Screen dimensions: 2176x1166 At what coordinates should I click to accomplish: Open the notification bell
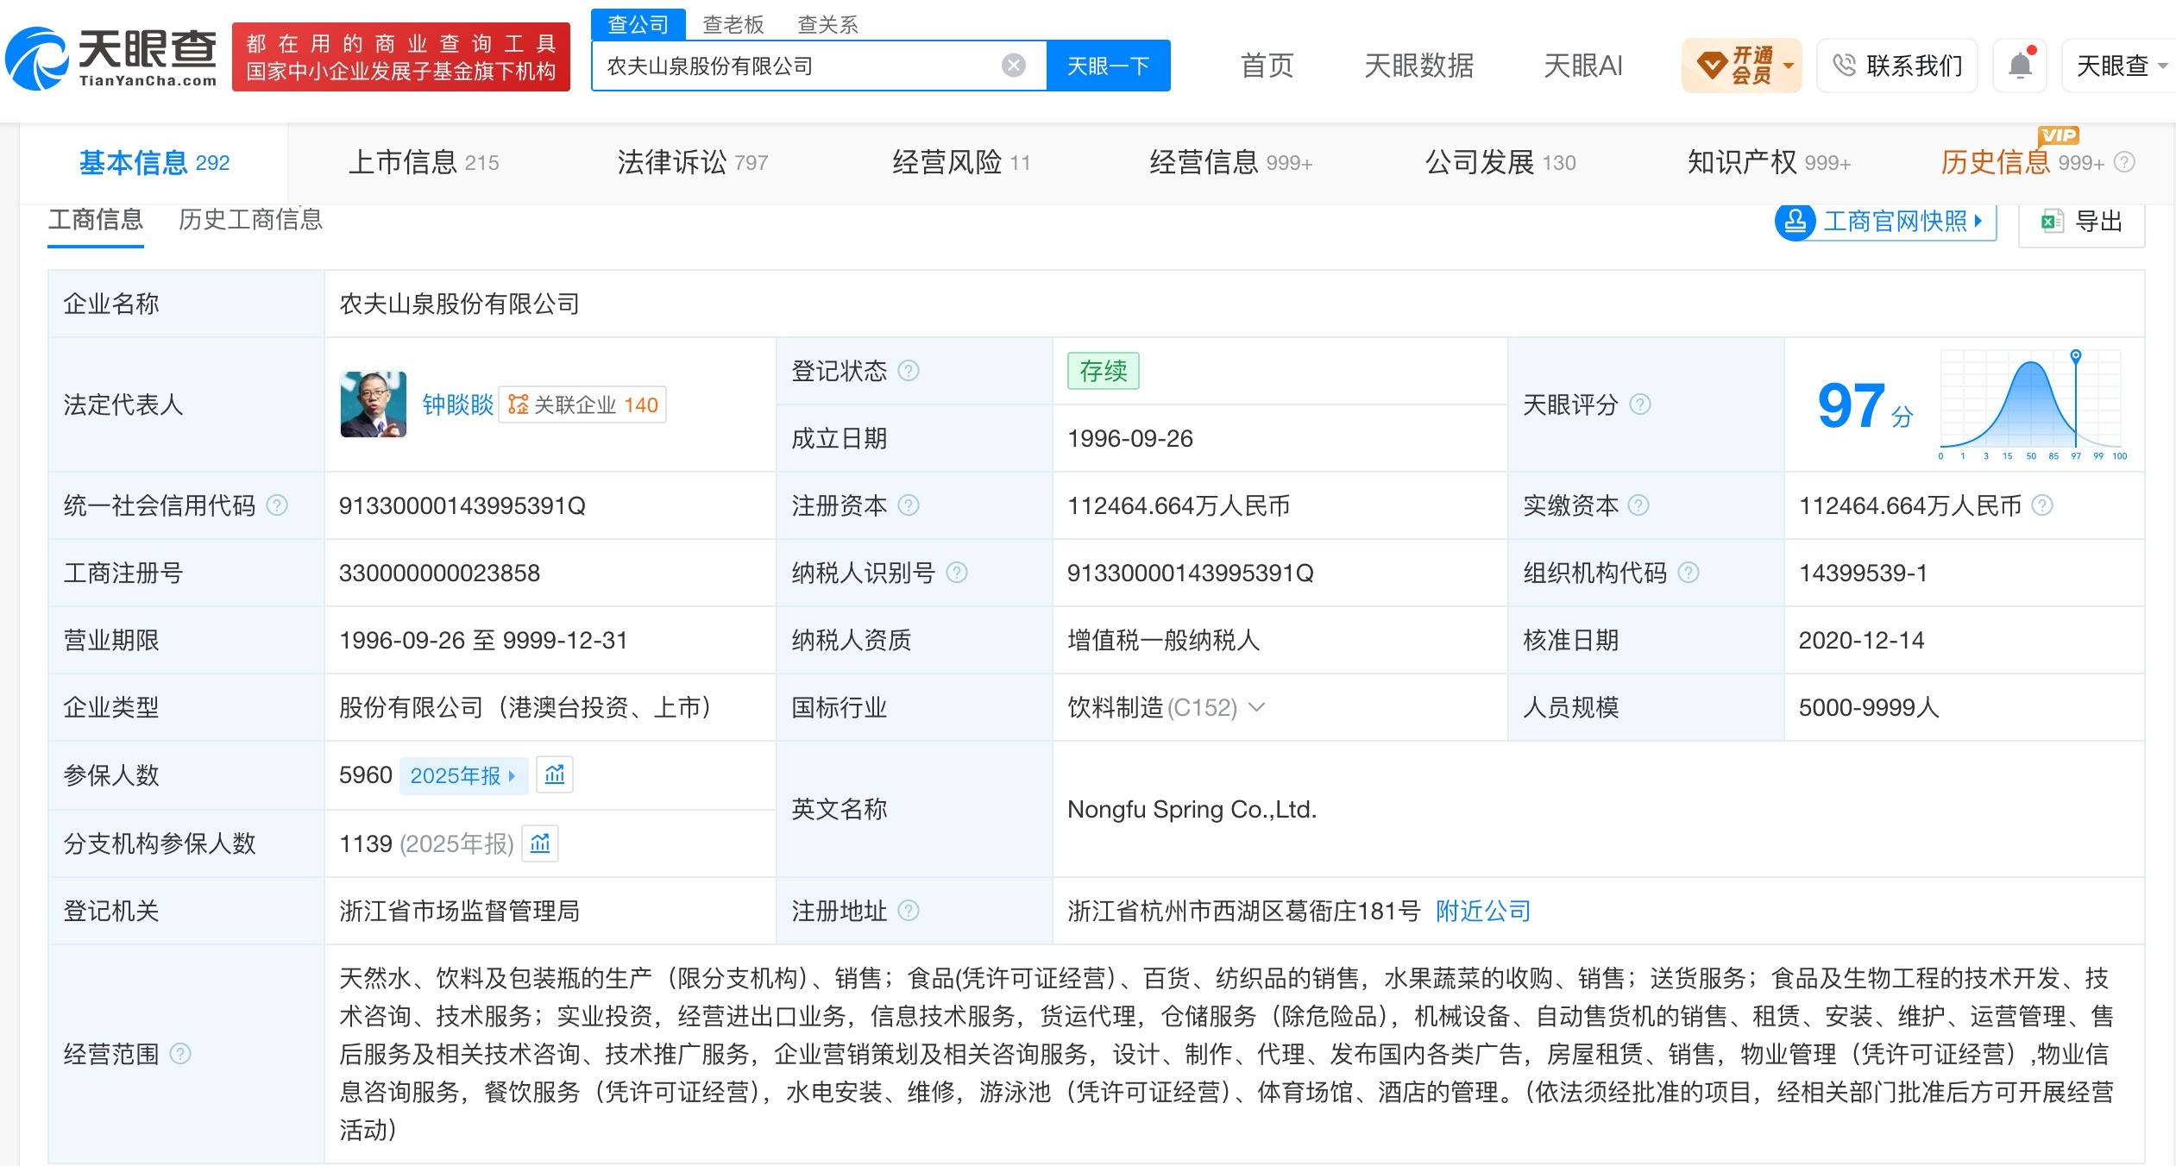[2020, 65]
